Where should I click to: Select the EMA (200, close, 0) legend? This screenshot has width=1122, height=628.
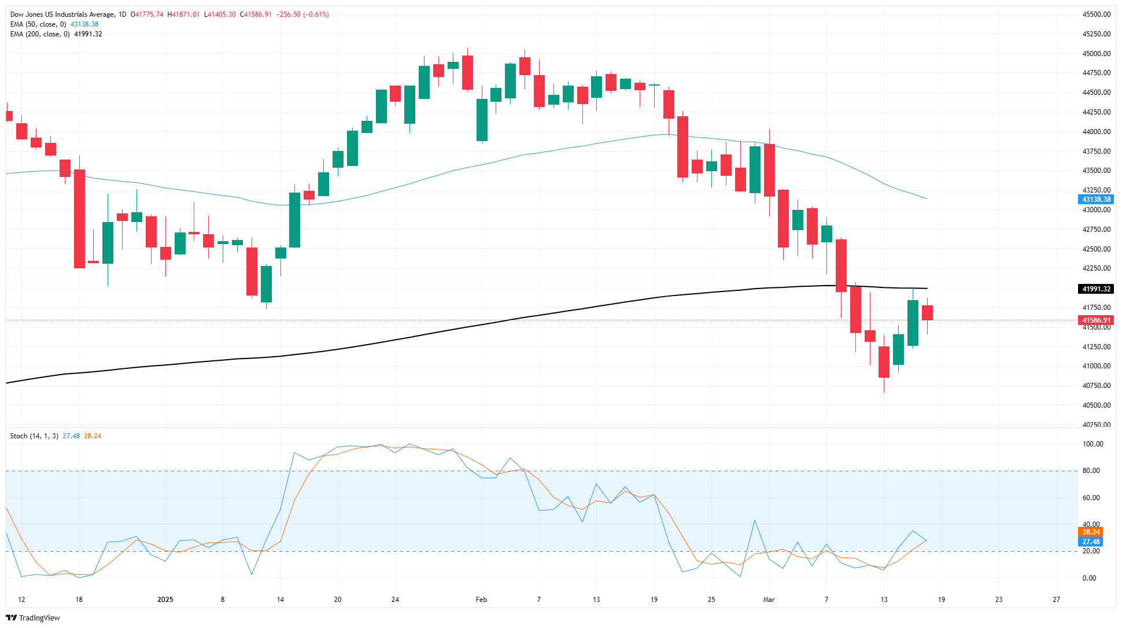(40, 34)
